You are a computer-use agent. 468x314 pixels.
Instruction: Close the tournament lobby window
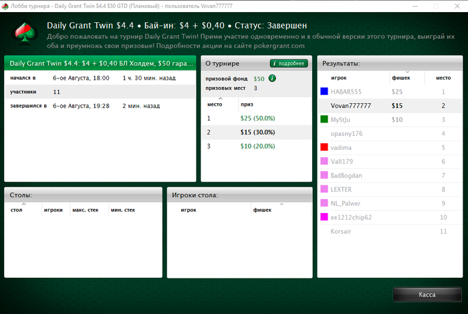[457, 6]
